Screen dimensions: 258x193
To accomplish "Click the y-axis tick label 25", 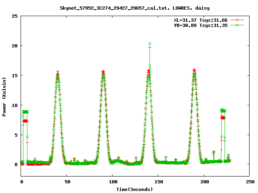I will coord(15,16).
